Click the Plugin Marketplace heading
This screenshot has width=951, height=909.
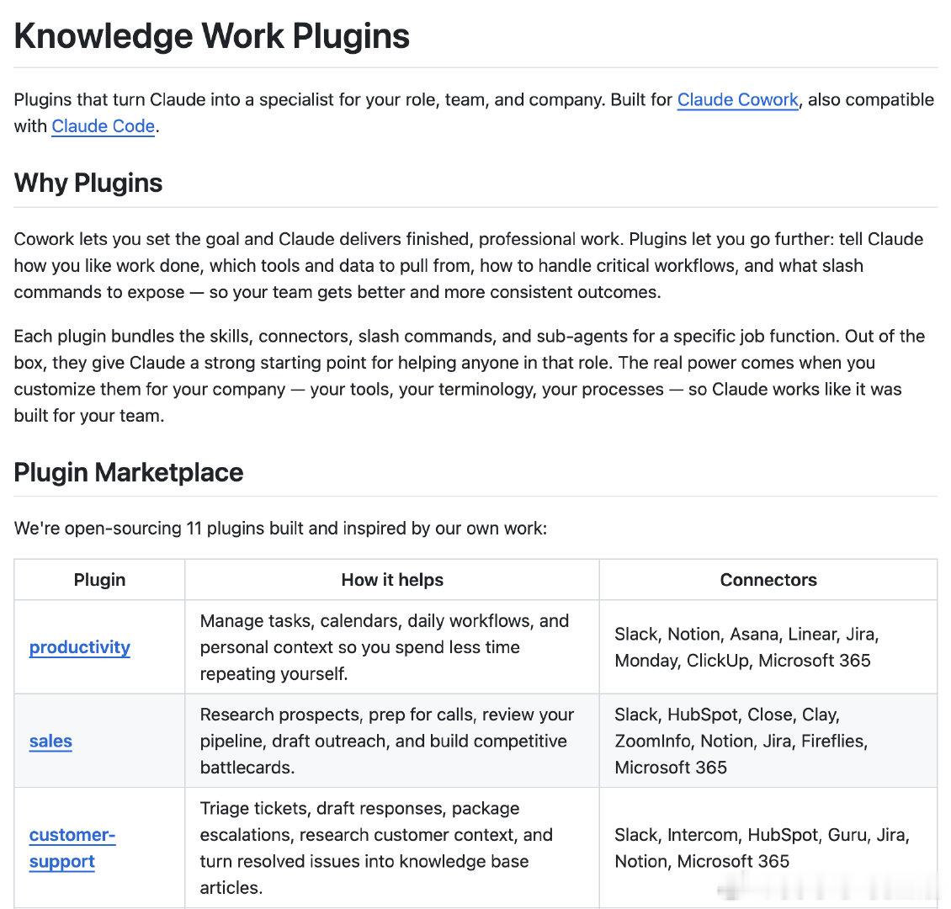click(129, 472)
